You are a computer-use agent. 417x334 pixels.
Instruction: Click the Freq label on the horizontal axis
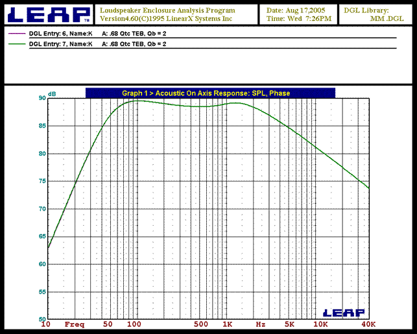pyautogui.click(x=75, y=324)
